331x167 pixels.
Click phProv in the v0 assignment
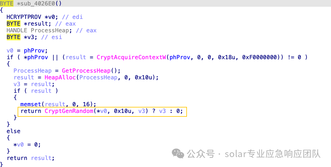(x=34, y=51)
